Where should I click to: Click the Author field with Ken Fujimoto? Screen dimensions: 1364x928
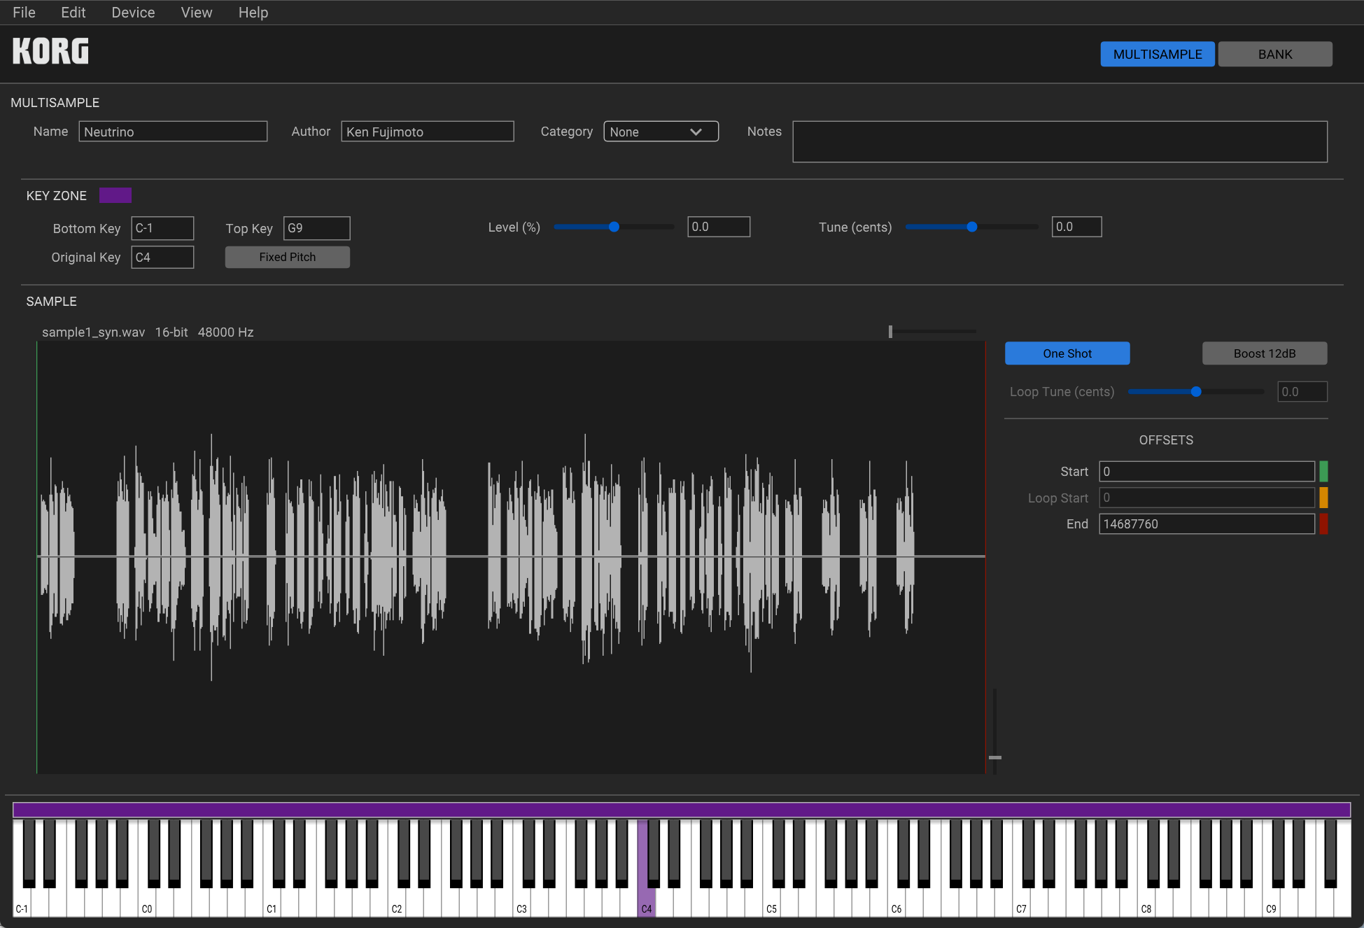pyautogui.click(x=428, y=132)
